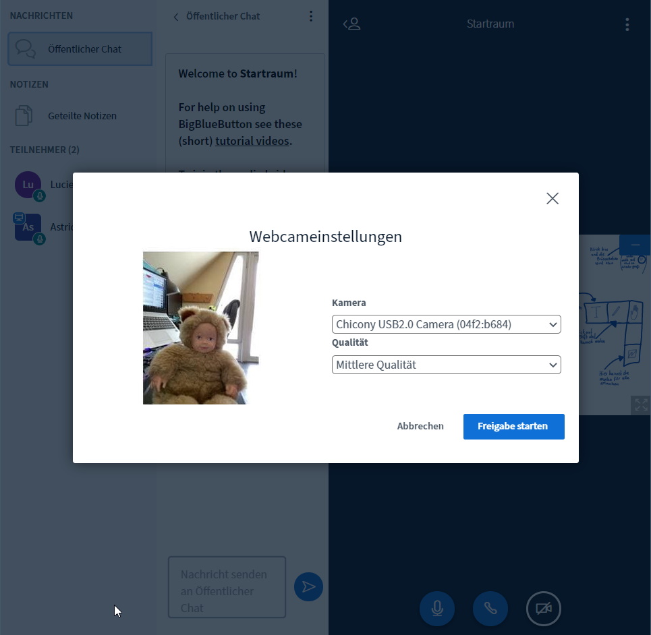Open Startraum options three-dot menu
Image resolution: width=651 pixels, height=635 pixels.
627,24
